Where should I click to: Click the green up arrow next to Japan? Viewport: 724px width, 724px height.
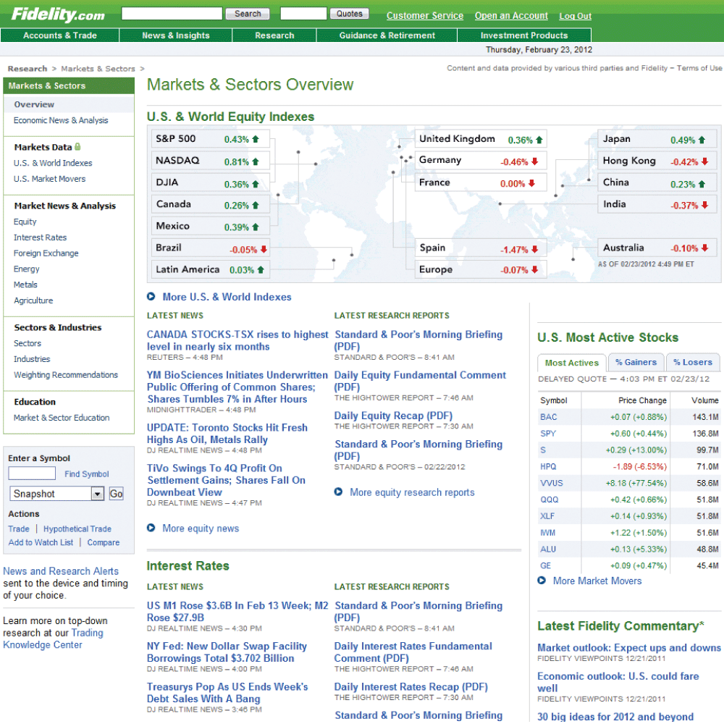pyautogui.click(x=702, y=140)
